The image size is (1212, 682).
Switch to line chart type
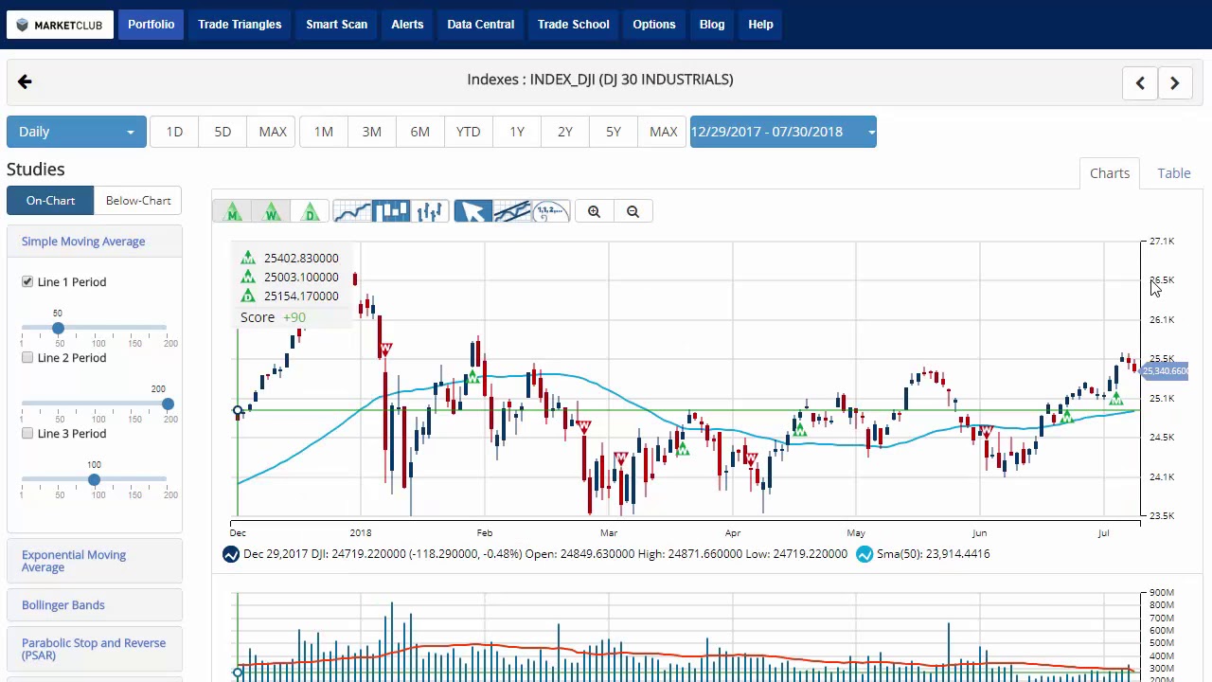click(351, 212)
